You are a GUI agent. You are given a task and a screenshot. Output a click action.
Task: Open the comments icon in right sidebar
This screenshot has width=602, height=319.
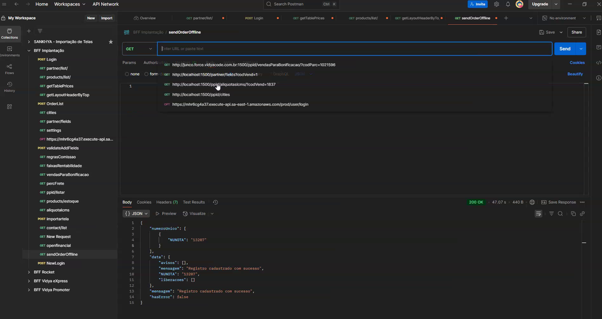pos(598,47)
